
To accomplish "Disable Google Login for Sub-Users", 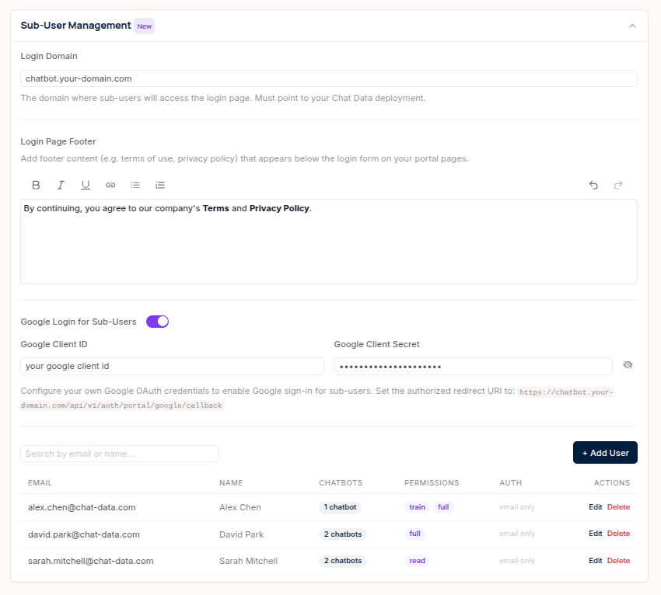I will click(157, 321).
